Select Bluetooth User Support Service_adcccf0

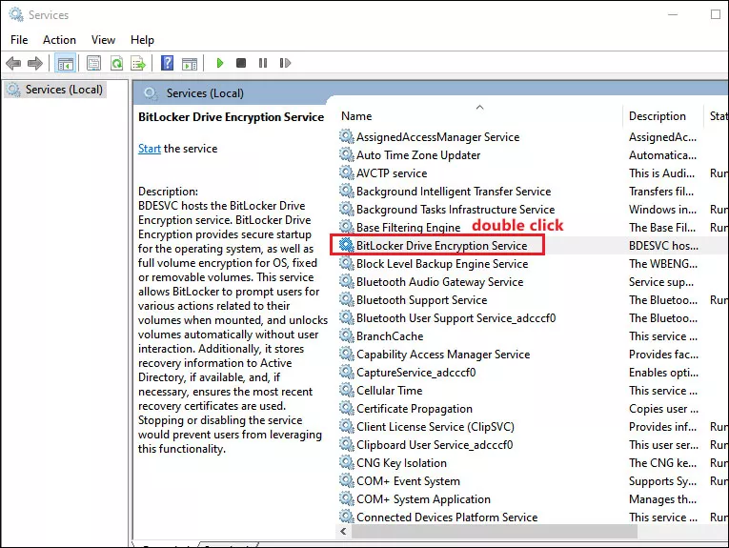(456, 318)
